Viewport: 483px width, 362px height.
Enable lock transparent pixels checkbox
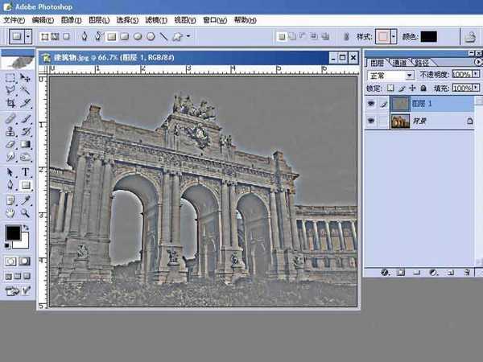point(391,88)
